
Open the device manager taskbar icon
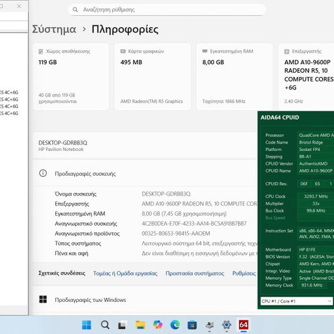click(x=209, y=325)
